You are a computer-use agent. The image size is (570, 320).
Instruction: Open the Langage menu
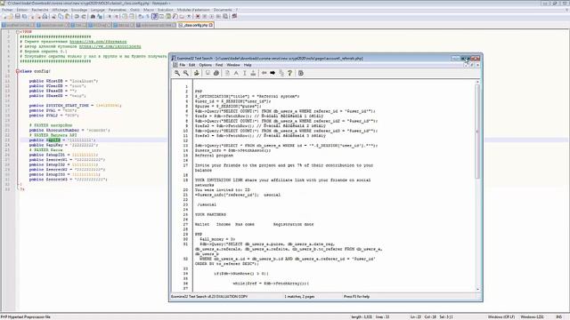tap(98, 10)
